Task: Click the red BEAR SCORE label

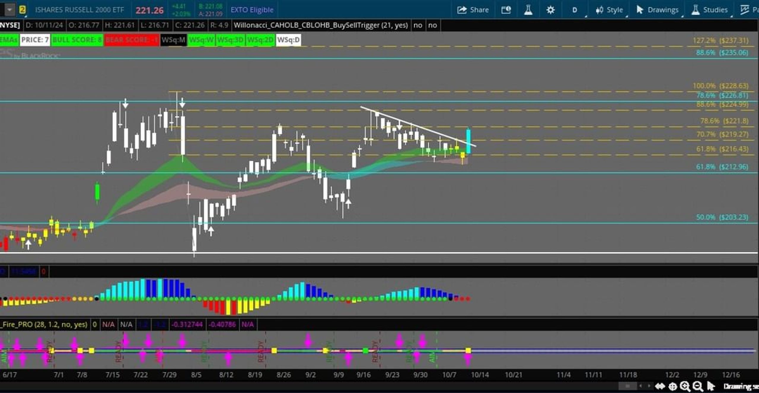Action: click(x=132, y=40)
